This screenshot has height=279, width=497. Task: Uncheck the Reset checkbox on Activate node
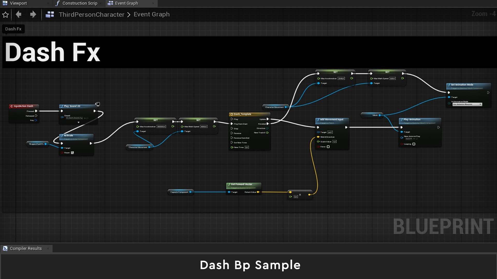point(72,153)
